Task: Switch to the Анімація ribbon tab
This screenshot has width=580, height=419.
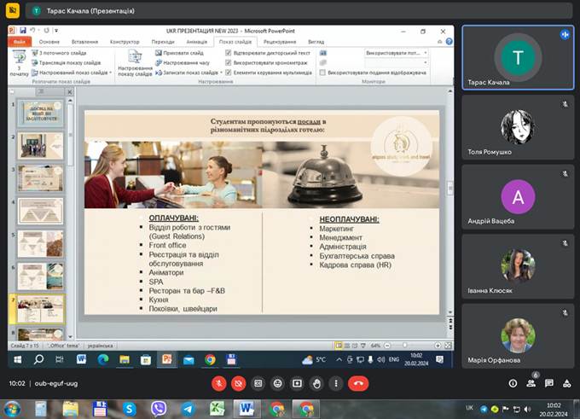Action: click(196, 41)
